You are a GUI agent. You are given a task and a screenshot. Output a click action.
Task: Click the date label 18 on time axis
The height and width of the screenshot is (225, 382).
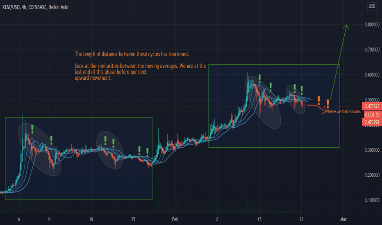(x=91, y=219)
